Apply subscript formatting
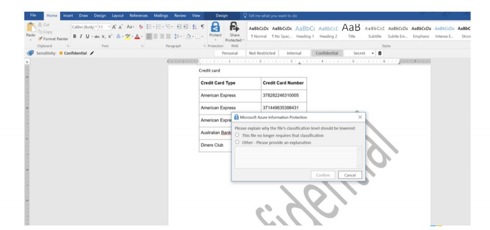 click(103, 37)
